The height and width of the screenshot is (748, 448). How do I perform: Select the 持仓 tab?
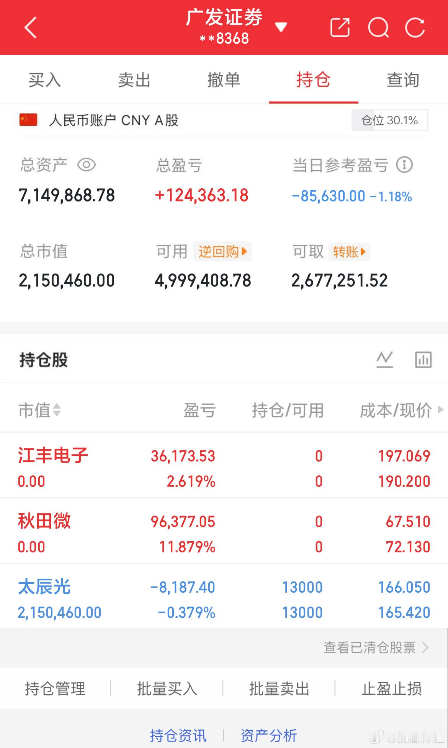pos(314,80)
